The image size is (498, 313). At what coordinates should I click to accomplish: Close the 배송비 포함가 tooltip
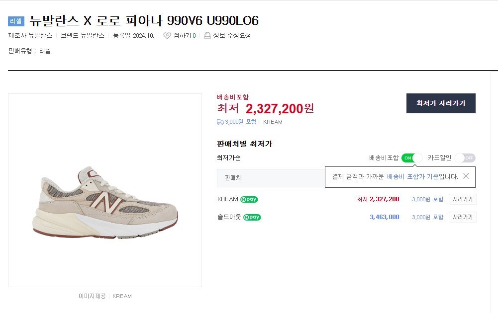point(466,176)
